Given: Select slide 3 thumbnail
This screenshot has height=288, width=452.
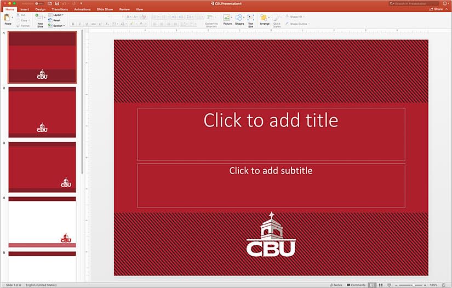Looking at the screenshot, I should click(x=42, y=167).
